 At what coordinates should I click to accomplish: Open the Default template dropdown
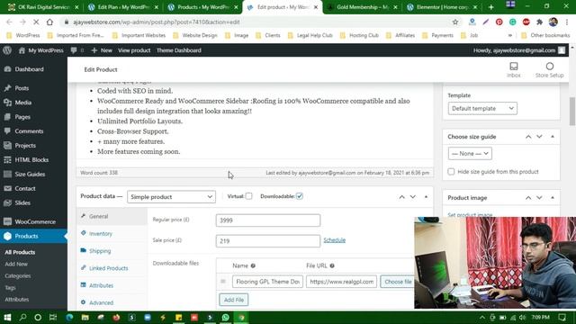click(482, 108)
